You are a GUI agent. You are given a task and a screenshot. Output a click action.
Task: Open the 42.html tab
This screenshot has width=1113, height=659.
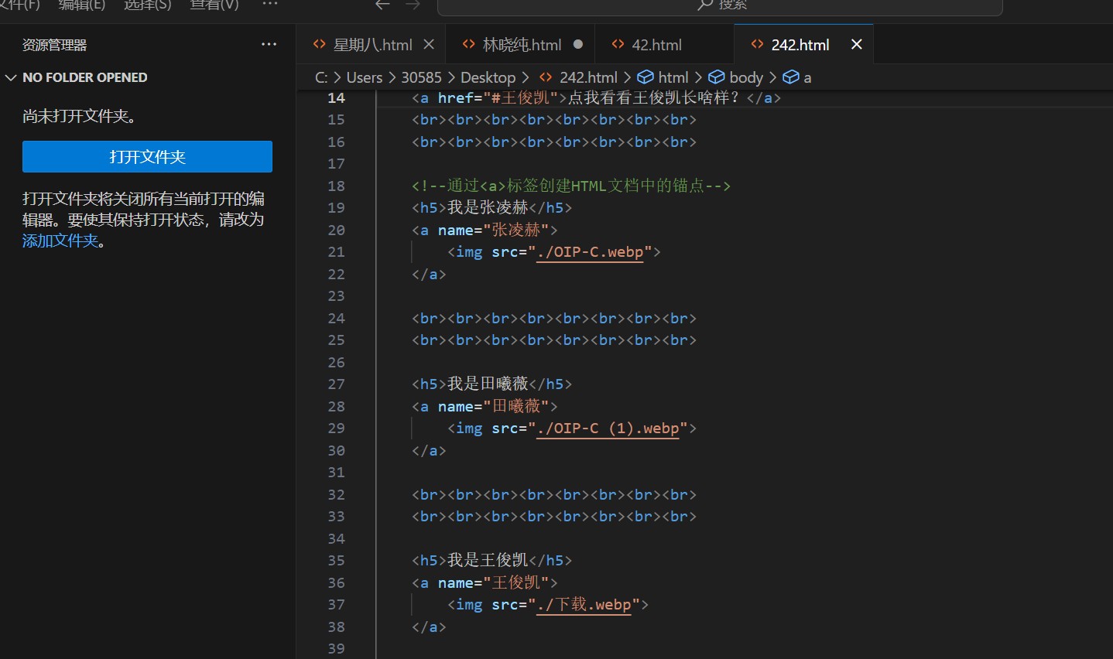tap(656, 45)
